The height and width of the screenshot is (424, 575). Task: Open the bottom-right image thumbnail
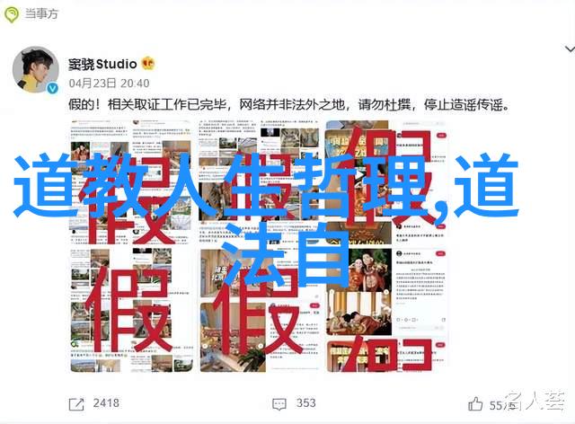386,311
